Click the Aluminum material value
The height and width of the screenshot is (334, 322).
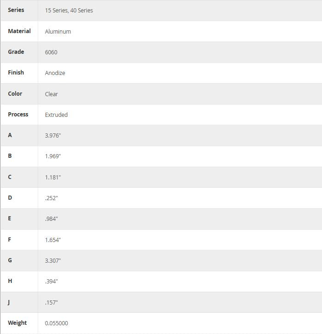58,31
